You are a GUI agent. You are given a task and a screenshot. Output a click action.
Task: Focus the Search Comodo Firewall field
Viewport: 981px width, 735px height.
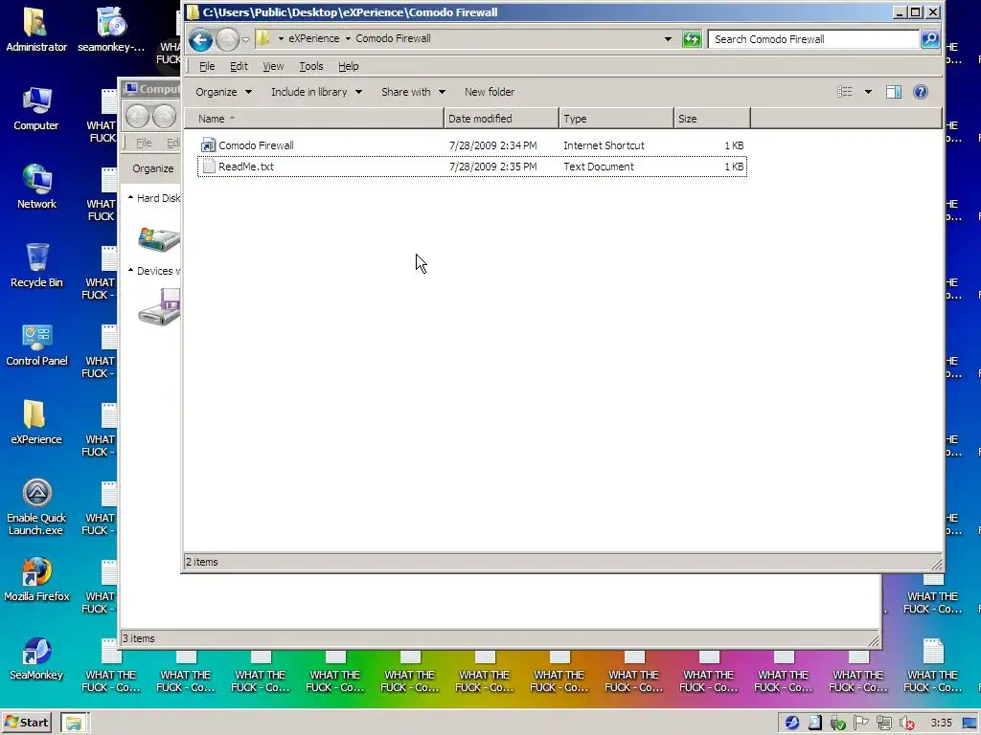click(813, 39)
